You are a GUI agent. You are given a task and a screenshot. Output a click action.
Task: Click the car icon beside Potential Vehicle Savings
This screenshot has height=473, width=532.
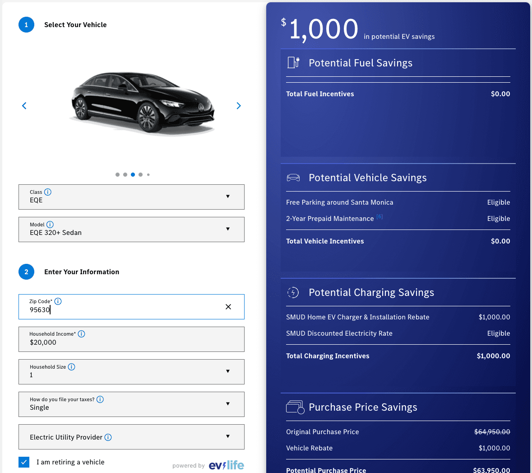coord(293,178)
